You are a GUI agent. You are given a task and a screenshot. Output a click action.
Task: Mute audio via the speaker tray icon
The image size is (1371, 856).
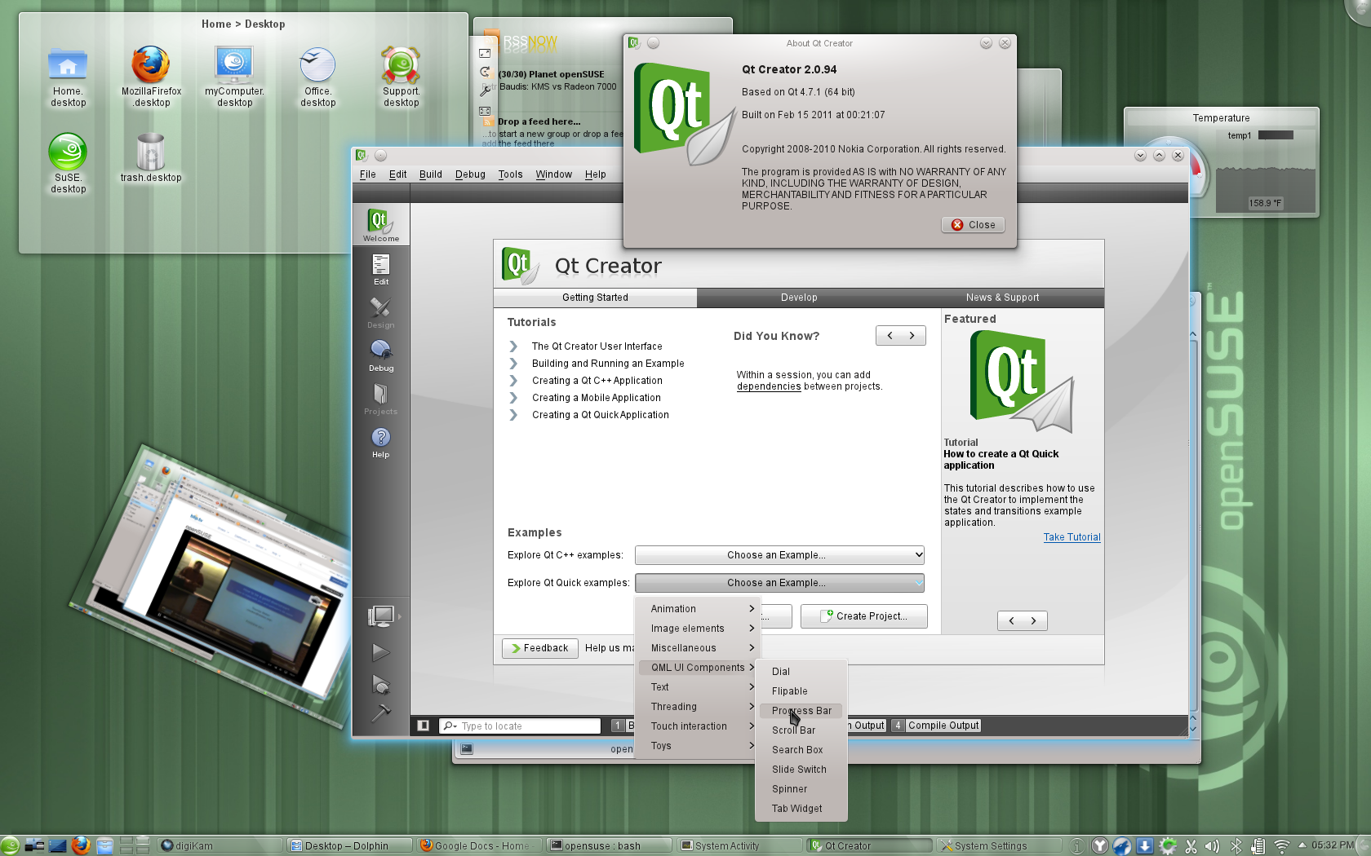point(1213,845)
